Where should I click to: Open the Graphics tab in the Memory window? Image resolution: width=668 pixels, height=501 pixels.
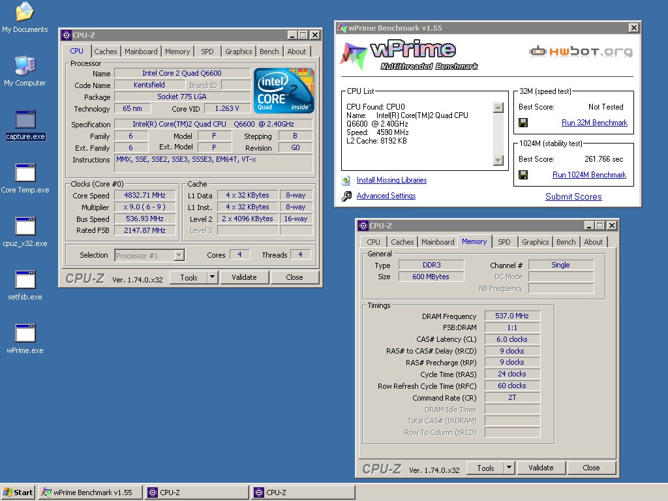536,242
